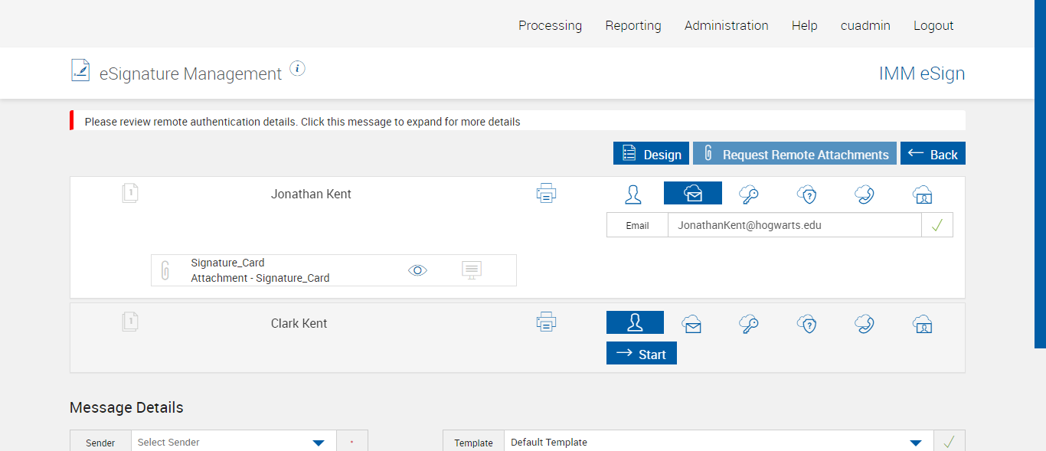Choose cloud phone authentication for Jonathan Kent
Viewport: 1046px width, 451px height.
point(865,194)
